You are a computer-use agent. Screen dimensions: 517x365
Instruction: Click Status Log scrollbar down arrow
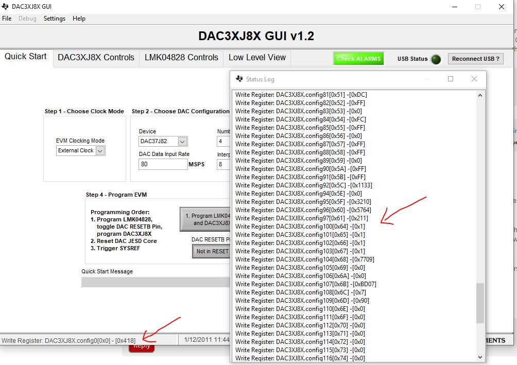(x=480, y=357)
